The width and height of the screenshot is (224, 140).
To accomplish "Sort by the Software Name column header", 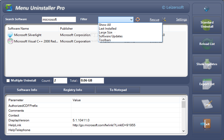I will pos(33,29).
